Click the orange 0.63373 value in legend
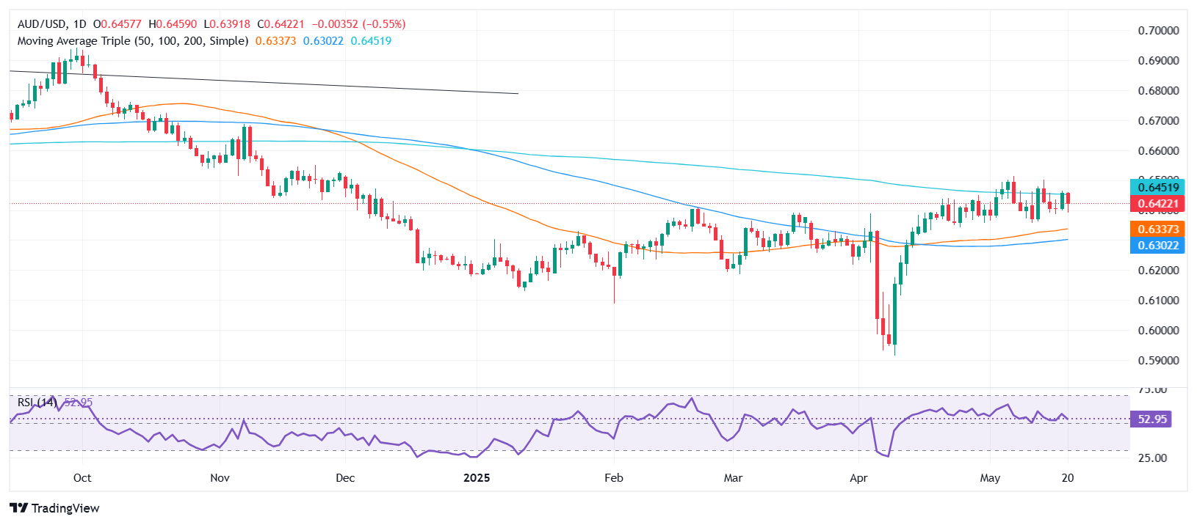Screen dimensions: 1197x525 click(275, 41)
